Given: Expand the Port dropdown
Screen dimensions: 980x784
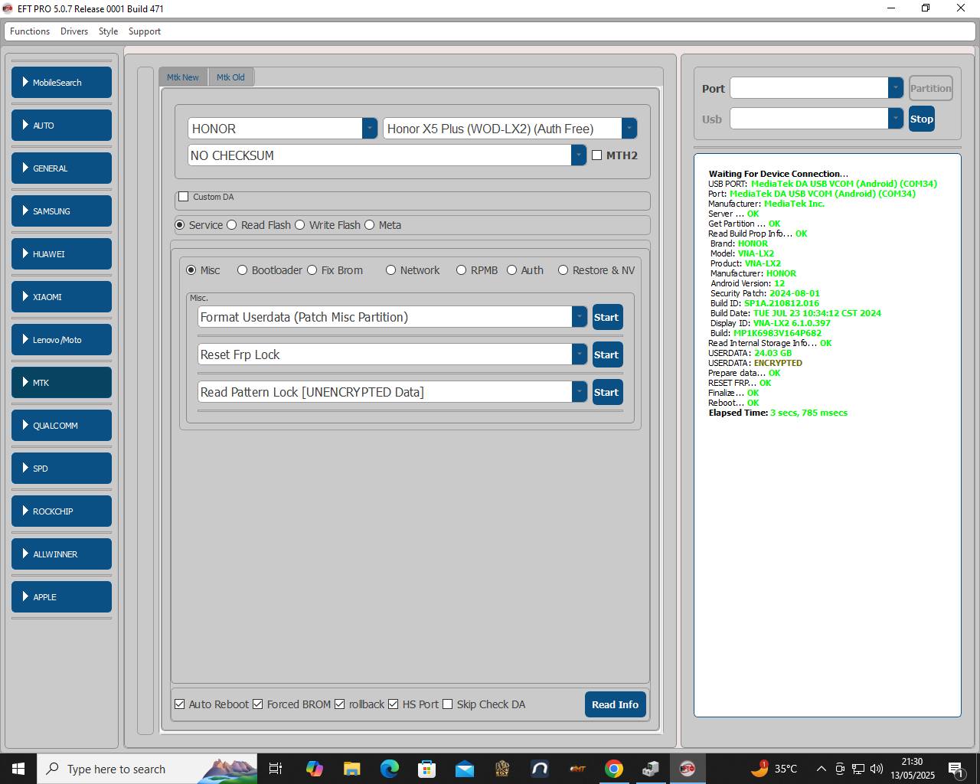Looking at the screenshot, I should click(x=896, y=88).
